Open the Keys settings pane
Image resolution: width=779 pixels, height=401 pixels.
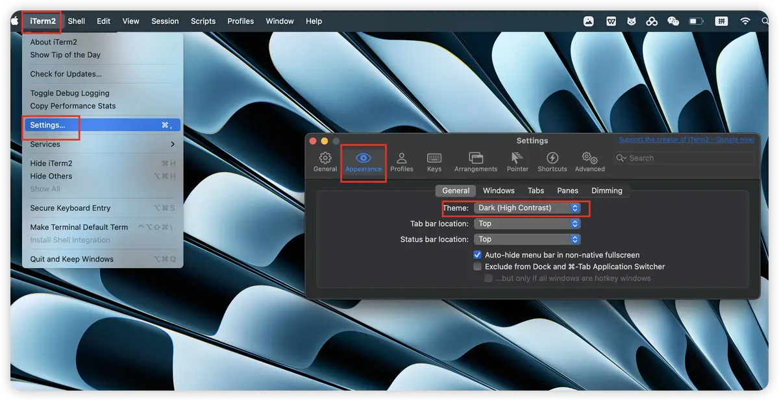click(x=434, y=162)
